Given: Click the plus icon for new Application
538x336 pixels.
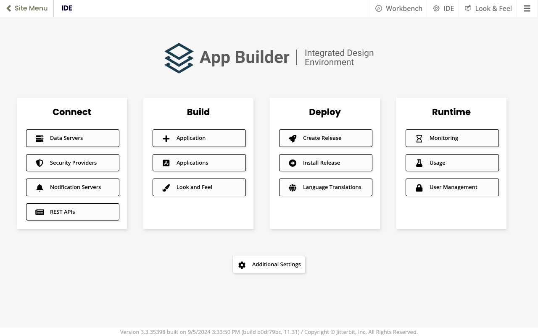Looking at the screenshot, I should click(x=166, y=139).
